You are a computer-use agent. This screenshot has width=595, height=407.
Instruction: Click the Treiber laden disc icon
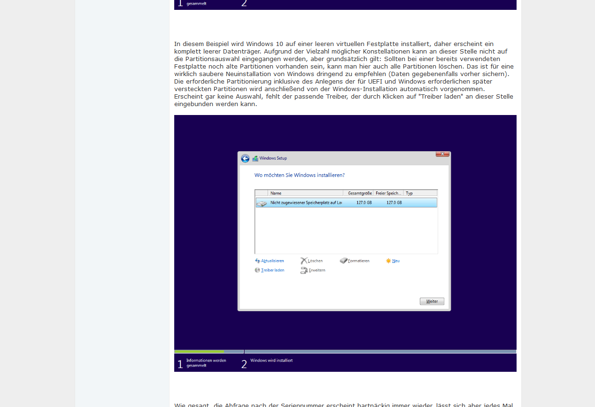(257, 270)
